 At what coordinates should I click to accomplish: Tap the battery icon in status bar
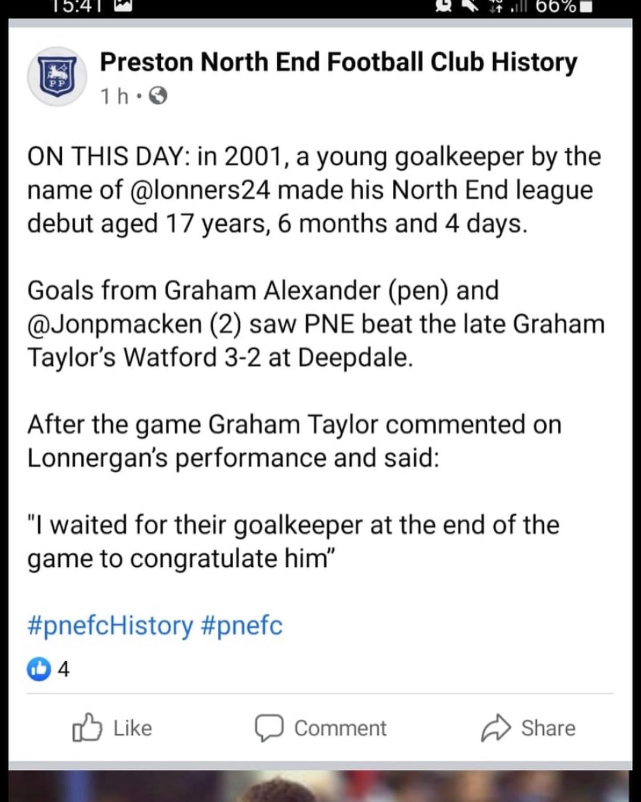tap(585, 7)
